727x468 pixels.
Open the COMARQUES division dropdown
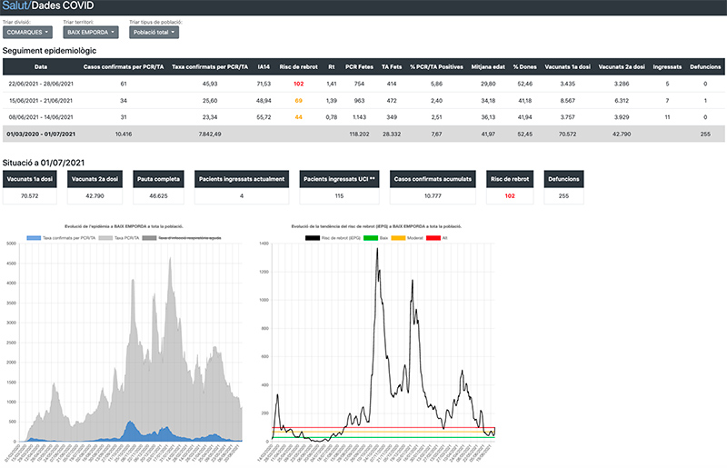pos(27,32)
